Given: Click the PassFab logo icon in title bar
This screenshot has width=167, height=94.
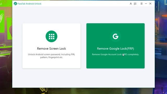Looking at the screenshot, I should coord(15,4).
